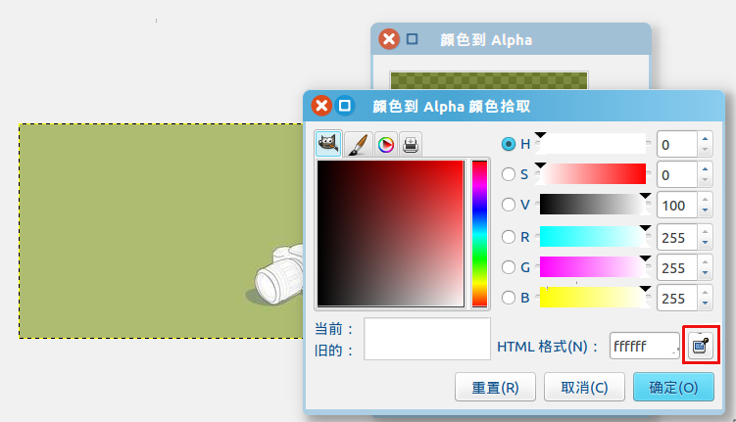
Task: Decrease the S value with down arrow
Action: point(705,180)
